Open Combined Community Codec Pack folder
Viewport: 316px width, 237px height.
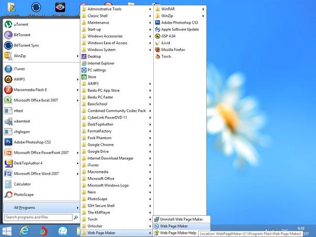(x=117, y=111)
